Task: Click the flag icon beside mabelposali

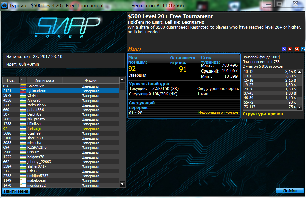Action: [x=23, y=180]
